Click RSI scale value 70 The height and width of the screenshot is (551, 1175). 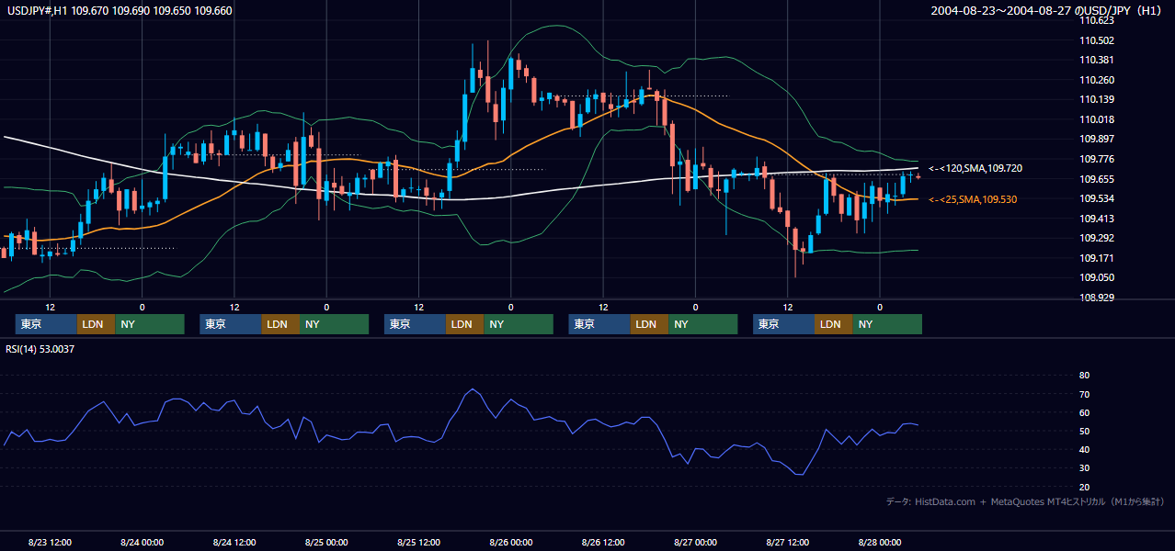(x=1084, y=394)
